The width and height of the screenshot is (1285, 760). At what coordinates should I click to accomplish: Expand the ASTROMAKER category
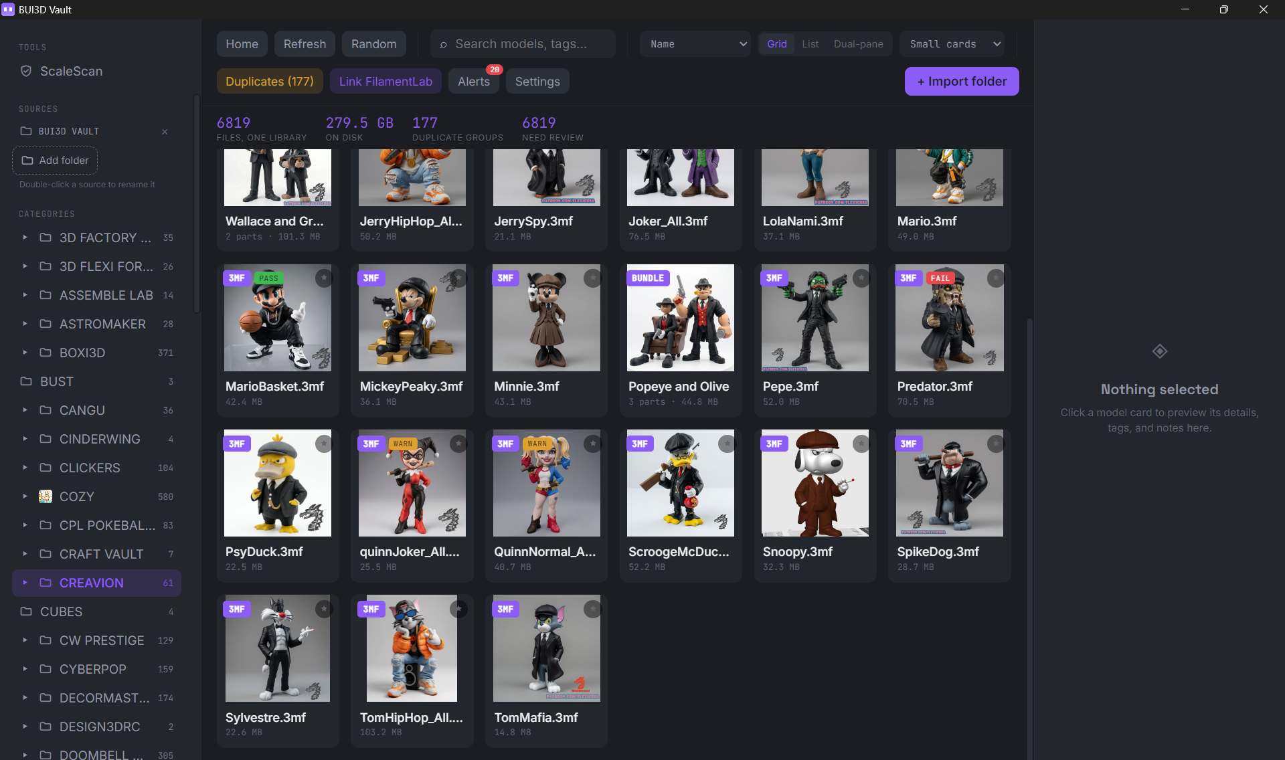pos(25,324)
